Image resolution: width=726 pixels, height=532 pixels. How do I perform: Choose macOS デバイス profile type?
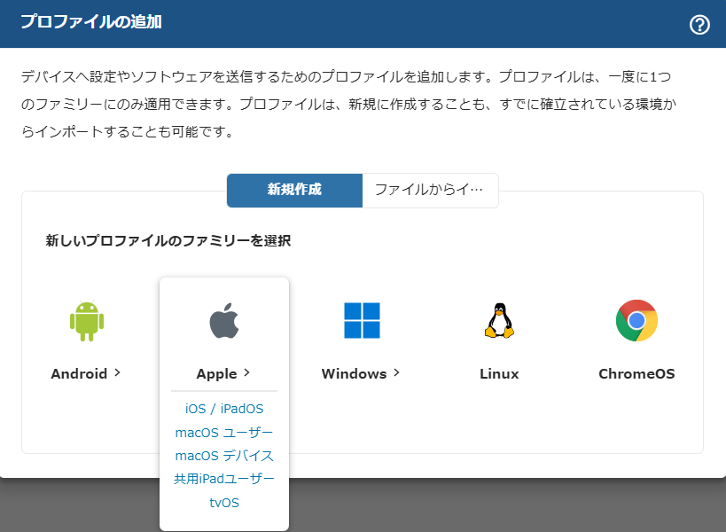(224, 456)
